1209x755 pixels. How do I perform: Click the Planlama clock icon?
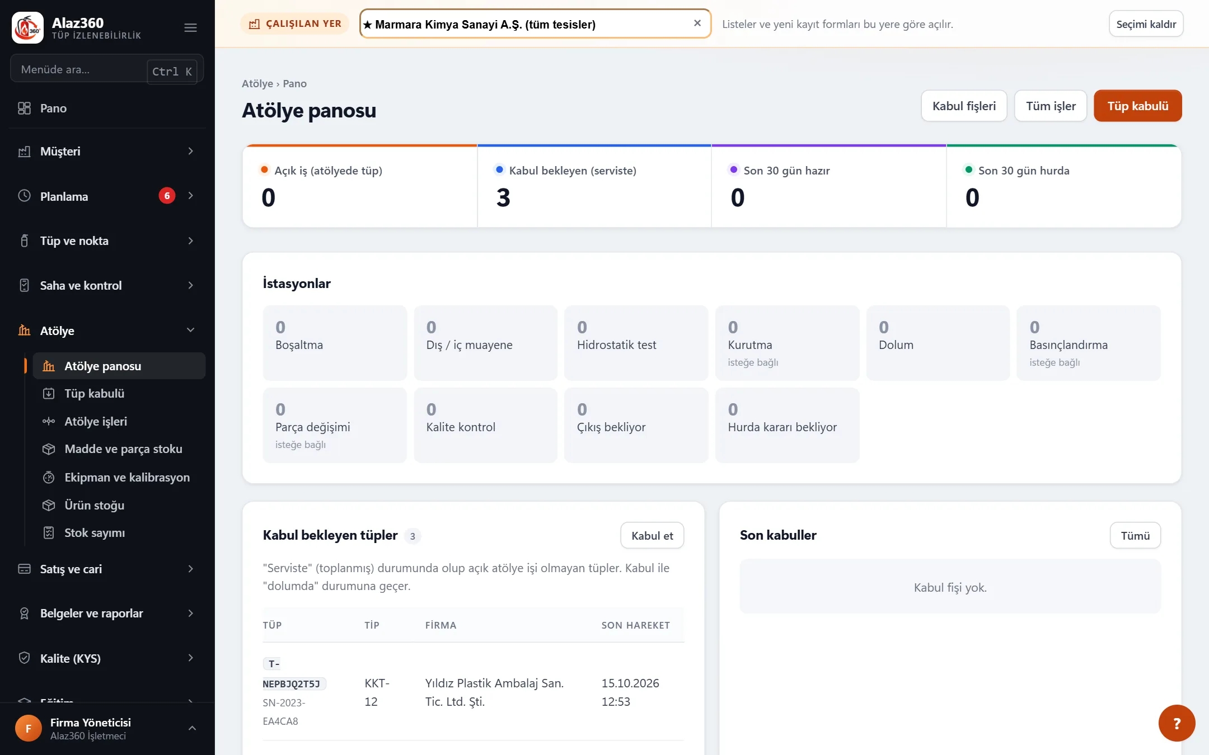24,196
